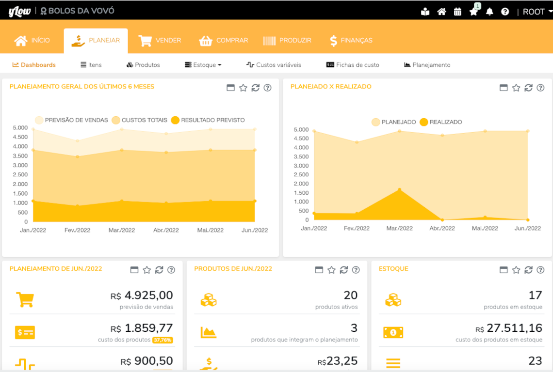
Task: Favorite the Estoque panel with star icon
Action: (516, 270)
